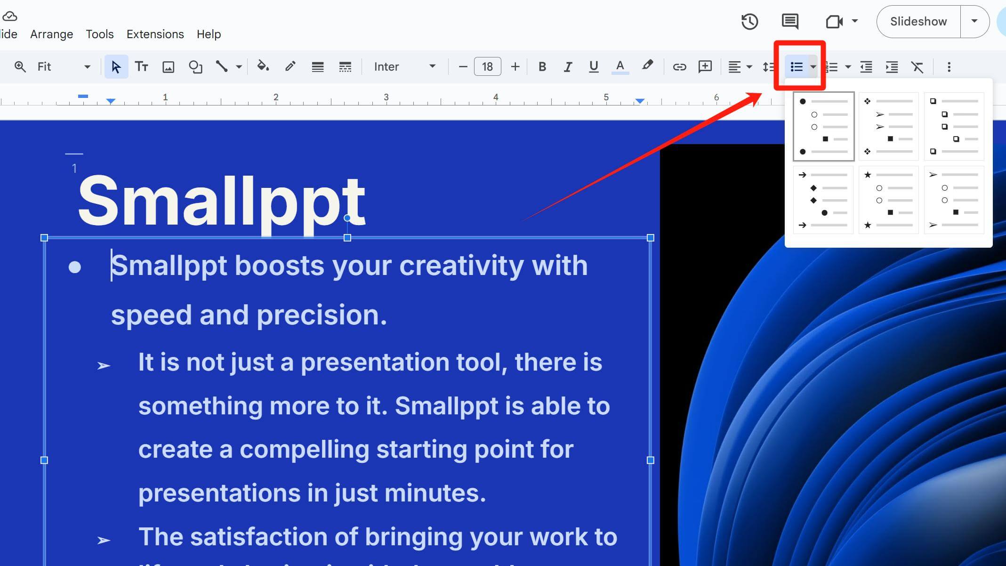The height and width of the screenshot is (566, 1006).
Task: Select the Line tool
Action: point(222,67)
